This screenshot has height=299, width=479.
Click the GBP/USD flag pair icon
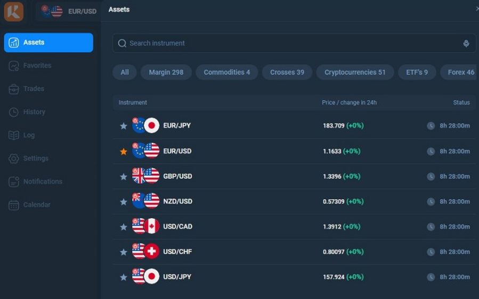145,175
